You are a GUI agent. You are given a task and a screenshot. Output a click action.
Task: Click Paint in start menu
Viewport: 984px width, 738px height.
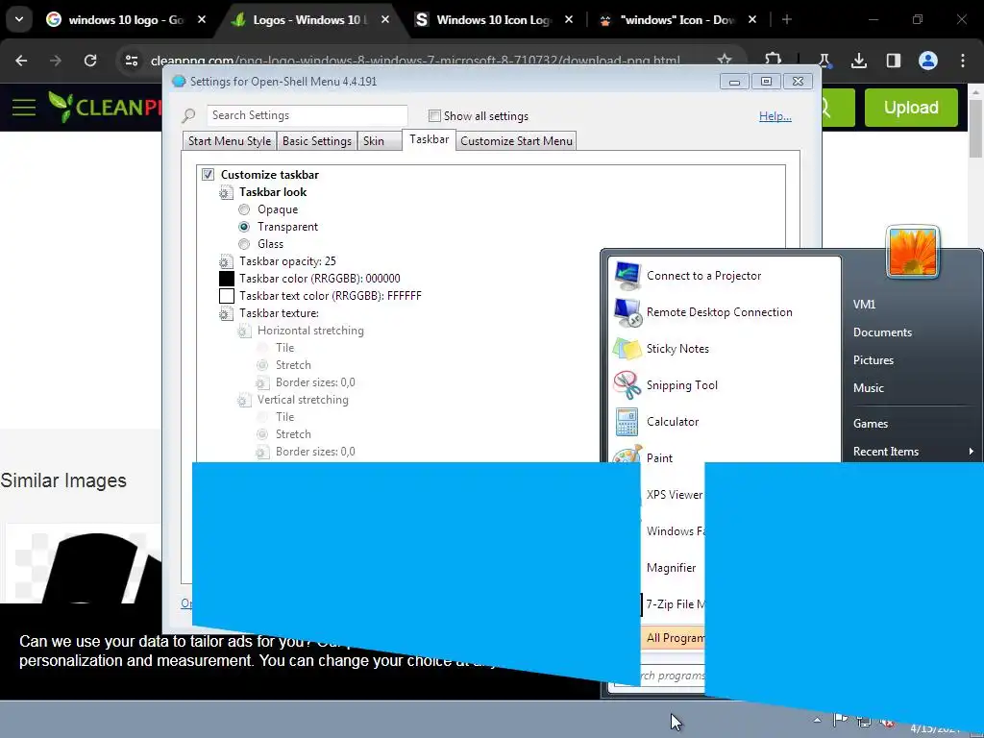pyautogui.click(x=659, y=458)
